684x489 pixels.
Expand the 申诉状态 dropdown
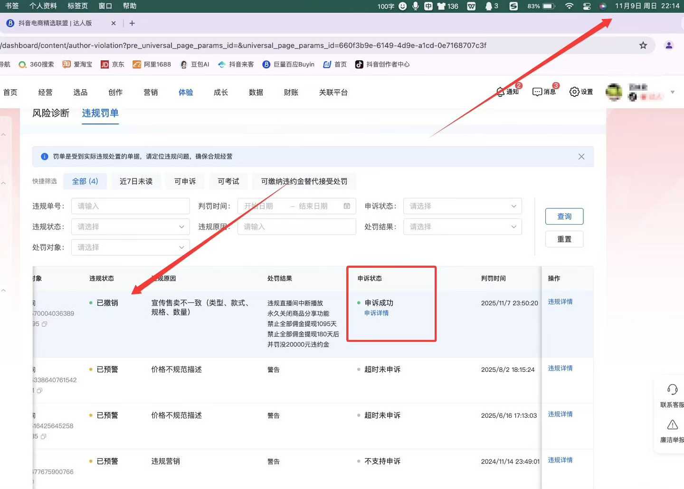click(462, 206)
